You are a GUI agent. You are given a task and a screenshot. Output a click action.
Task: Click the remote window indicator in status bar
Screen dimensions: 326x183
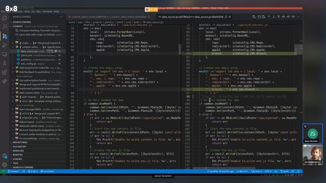[x=3, y=171]
